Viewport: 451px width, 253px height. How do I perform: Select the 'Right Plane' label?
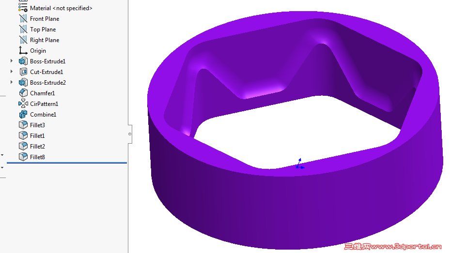[45, 40]
